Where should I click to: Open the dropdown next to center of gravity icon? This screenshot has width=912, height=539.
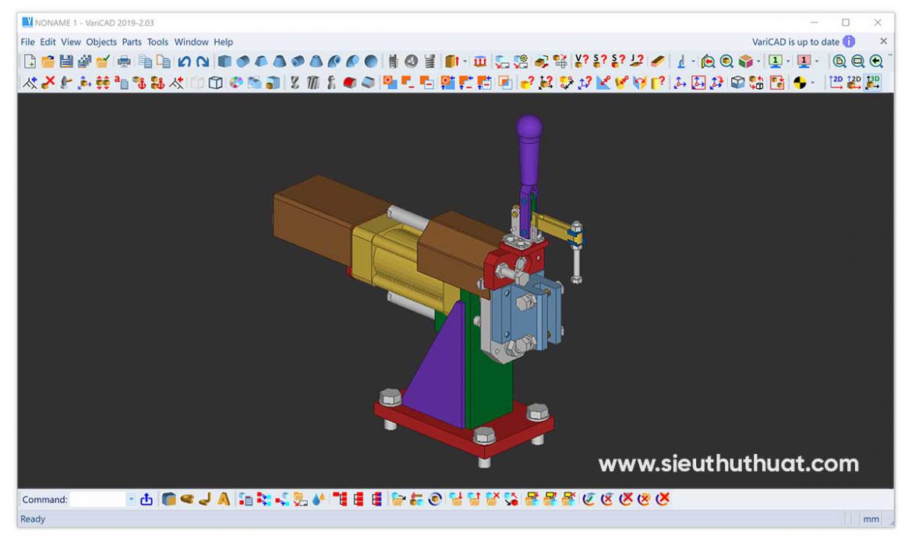click(812, 83)
